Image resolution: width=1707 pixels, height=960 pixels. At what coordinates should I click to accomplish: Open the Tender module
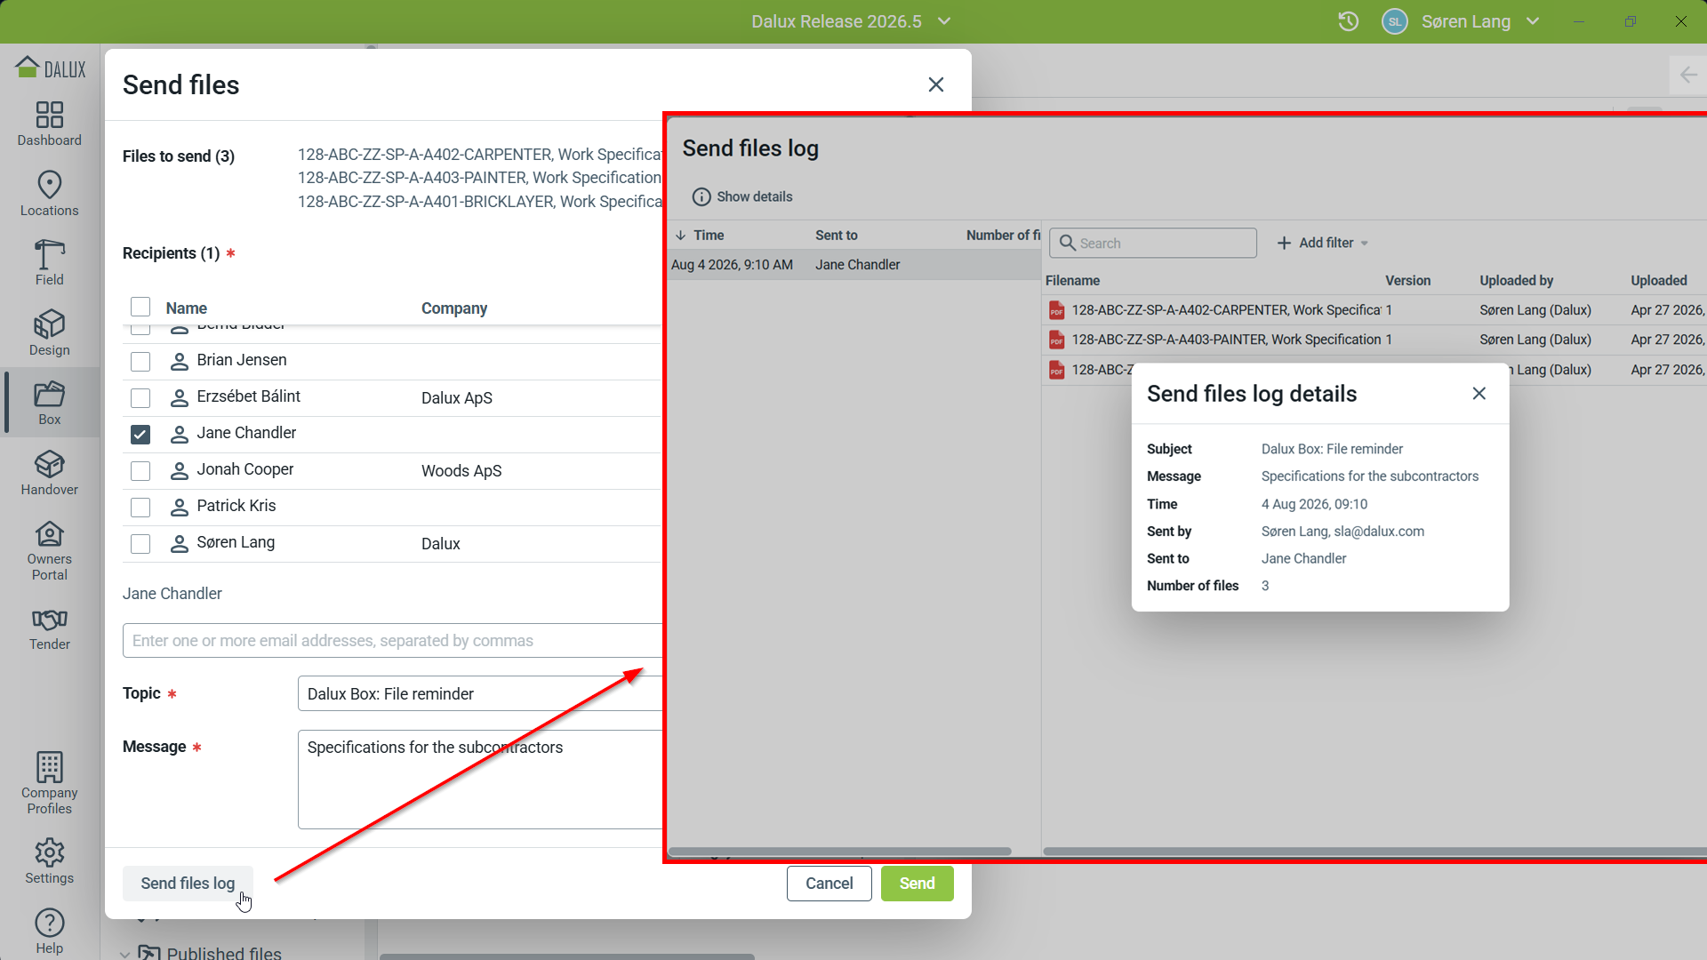50,628
